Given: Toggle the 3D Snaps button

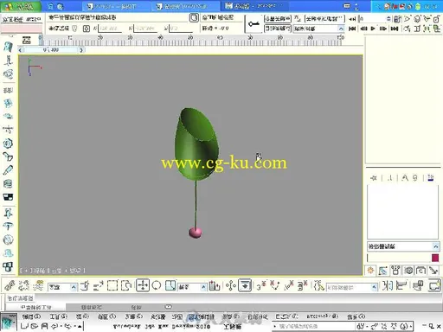Looking at the screenshot, I should [261, 286].
